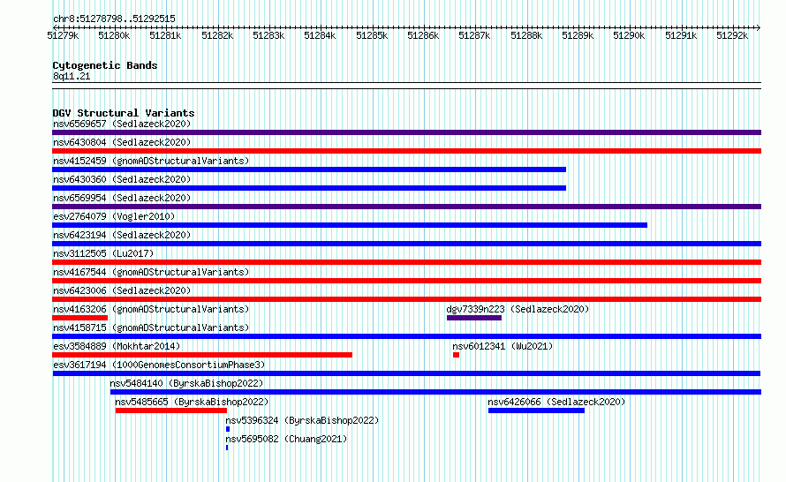Click the 51279k ruler label

63,35
